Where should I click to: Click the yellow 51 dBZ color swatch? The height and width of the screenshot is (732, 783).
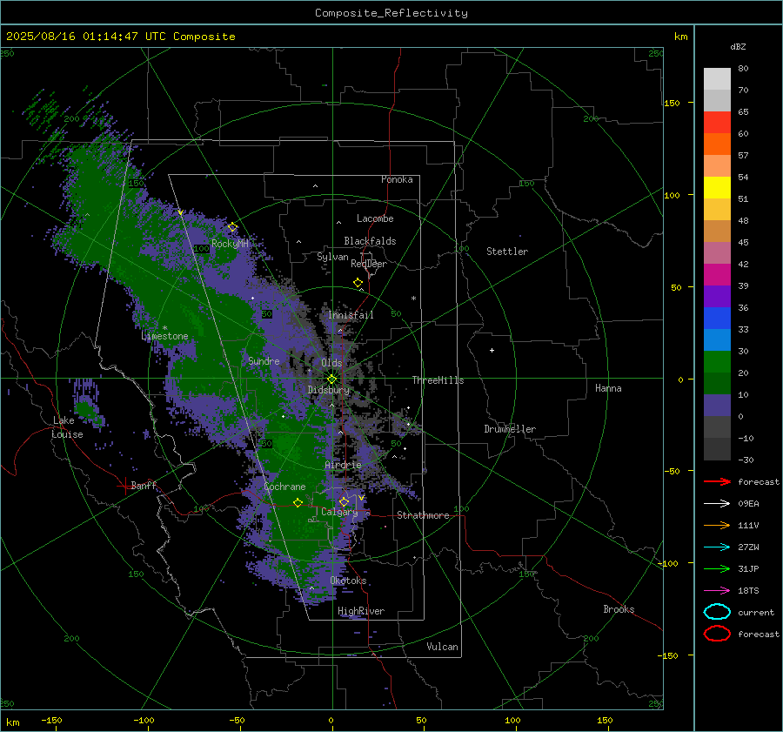(717, 187)
